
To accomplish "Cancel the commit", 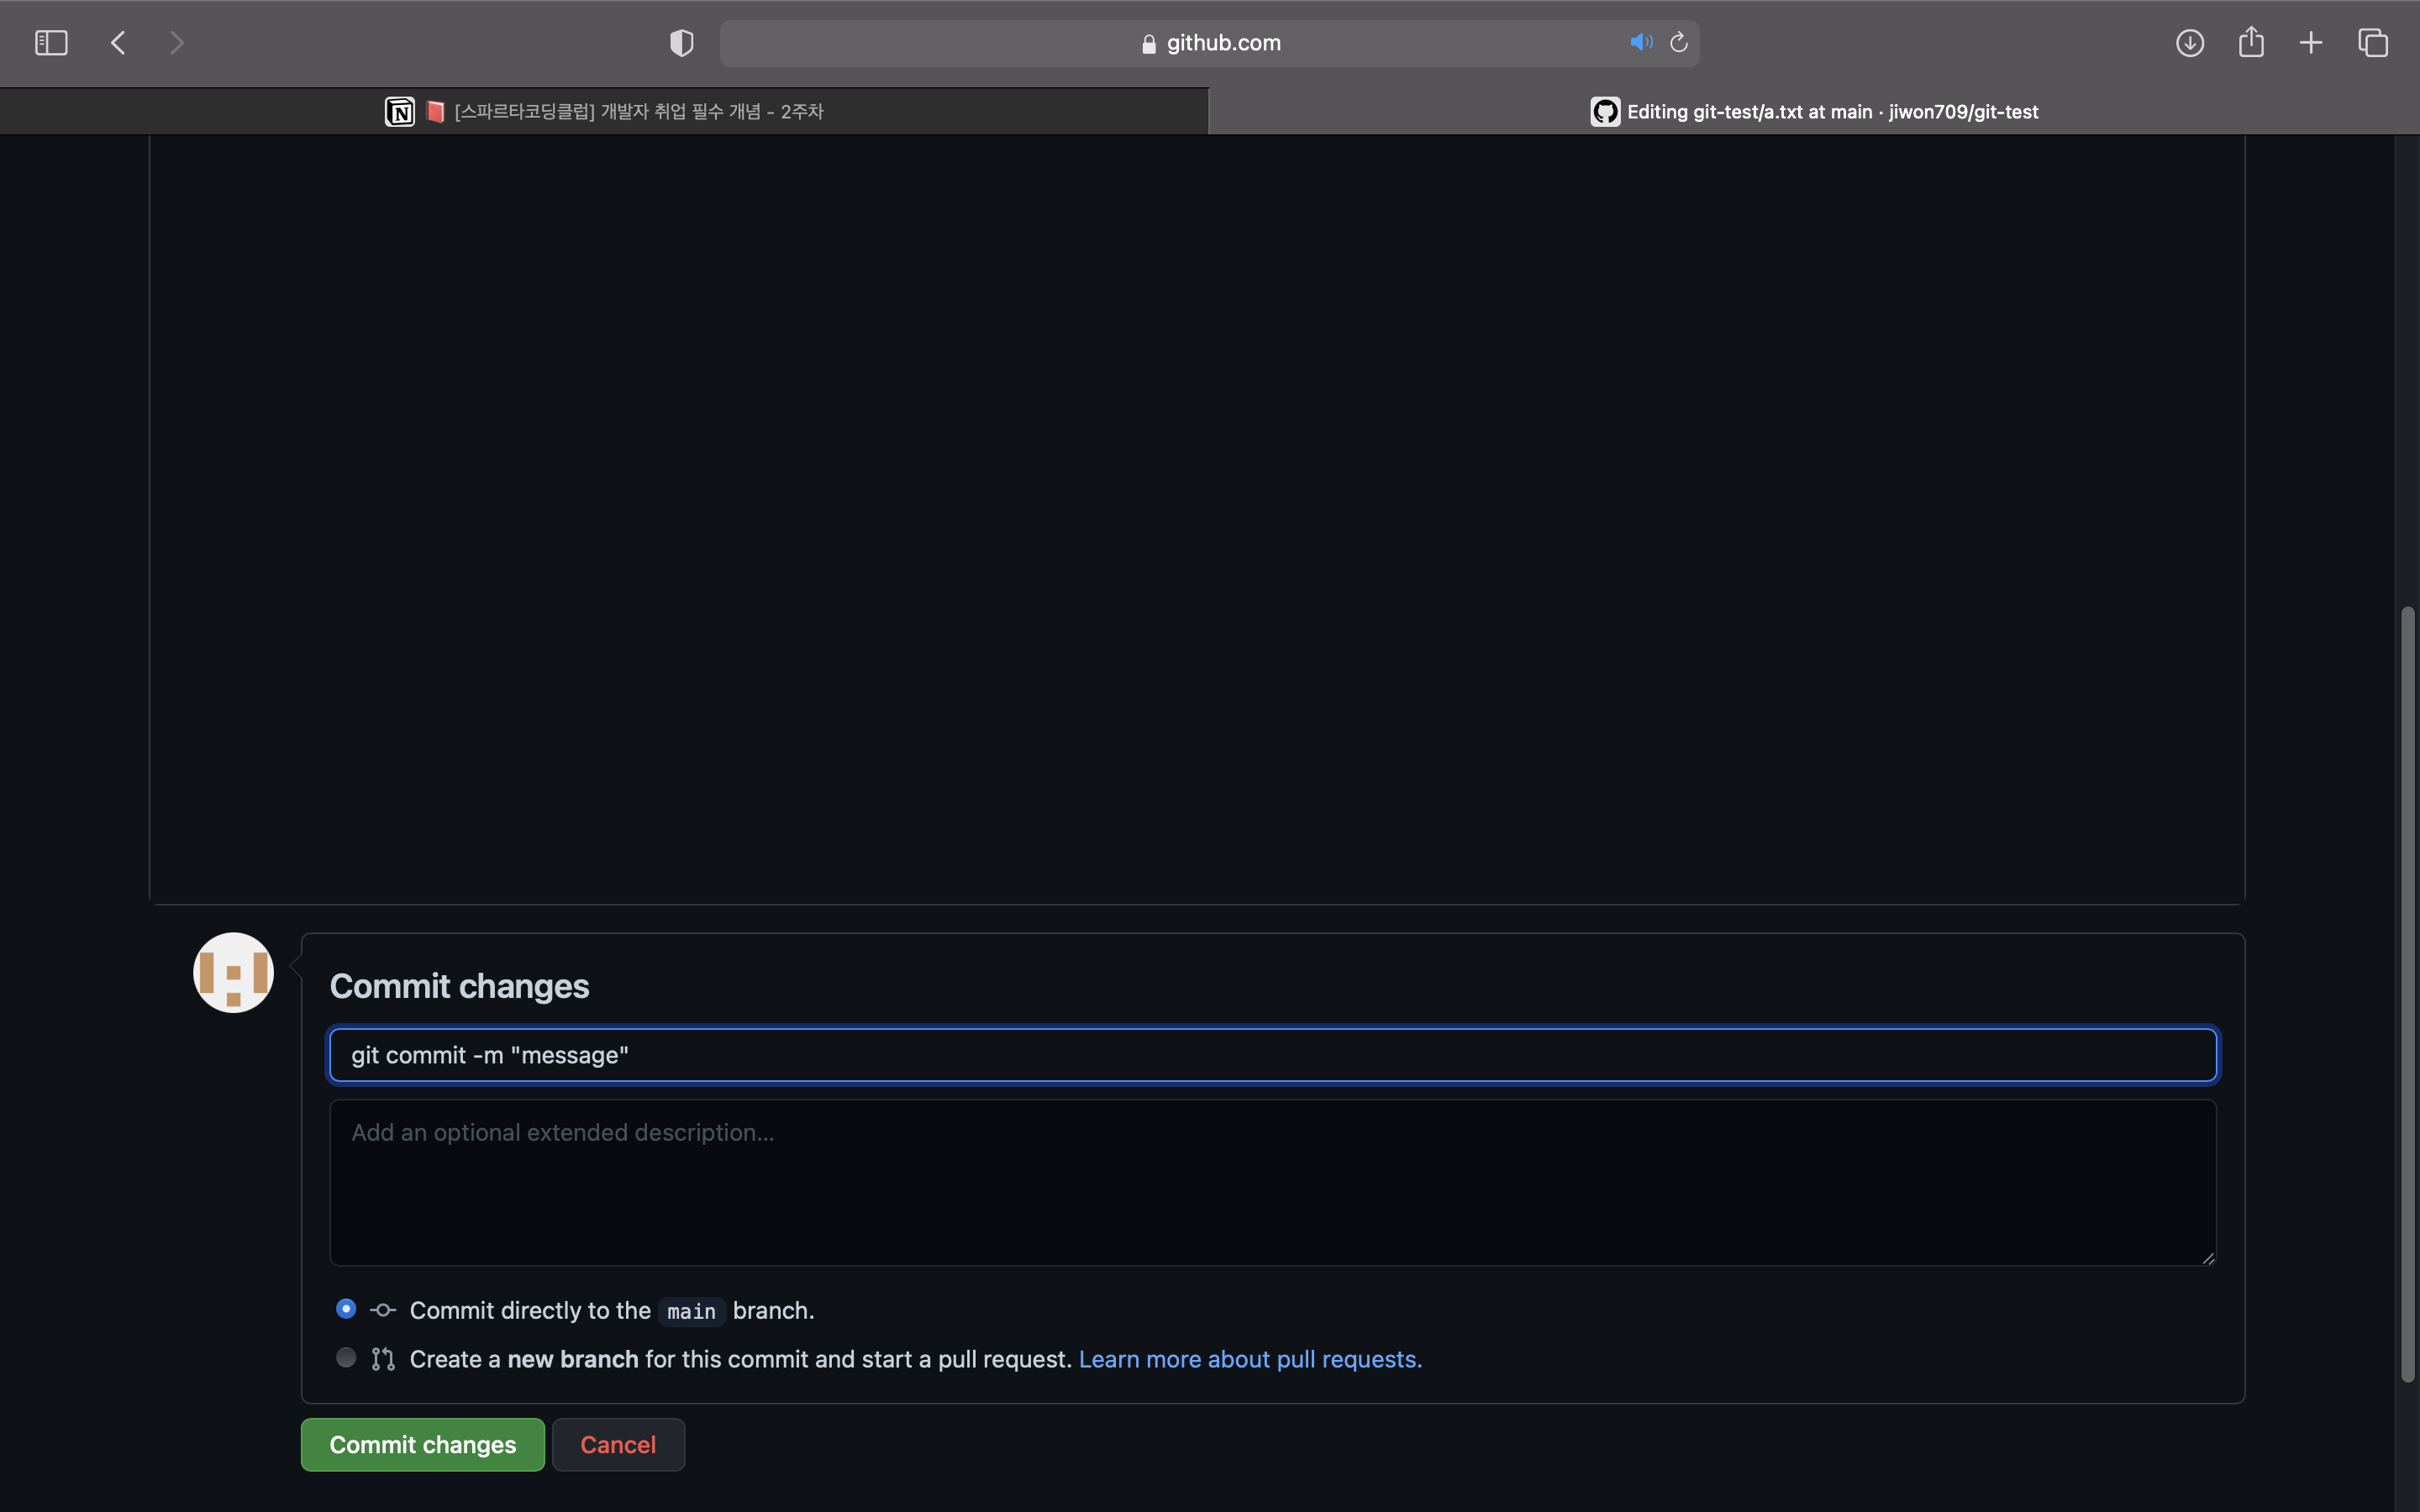I will click(x=618, y=1444).
